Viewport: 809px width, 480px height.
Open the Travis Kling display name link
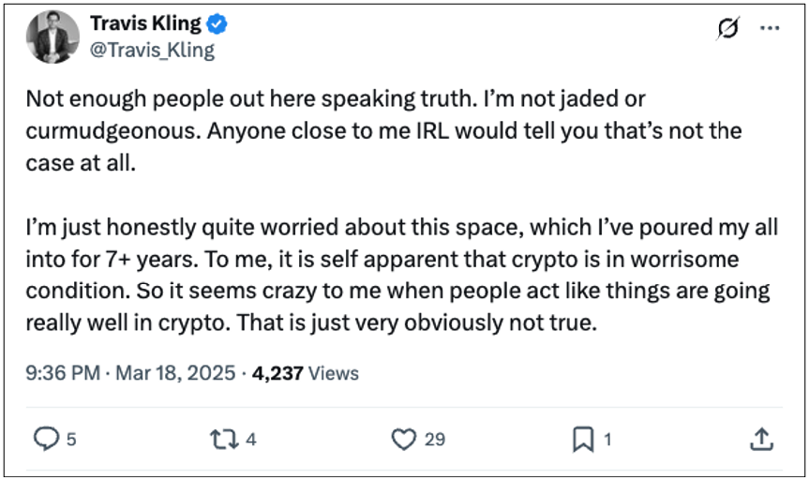click(x=145, y=24)
